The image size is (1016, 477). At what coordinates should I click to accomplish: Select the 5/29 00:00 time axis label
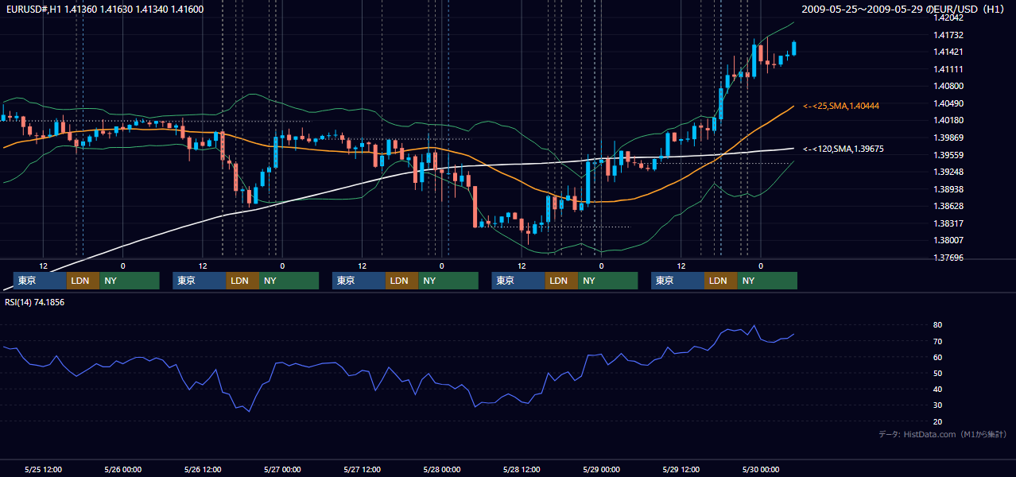point(601,470)
